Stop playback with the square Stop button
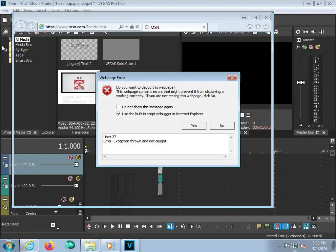The width and height of the screenshot is (336, 252). [x=128, y=226]
